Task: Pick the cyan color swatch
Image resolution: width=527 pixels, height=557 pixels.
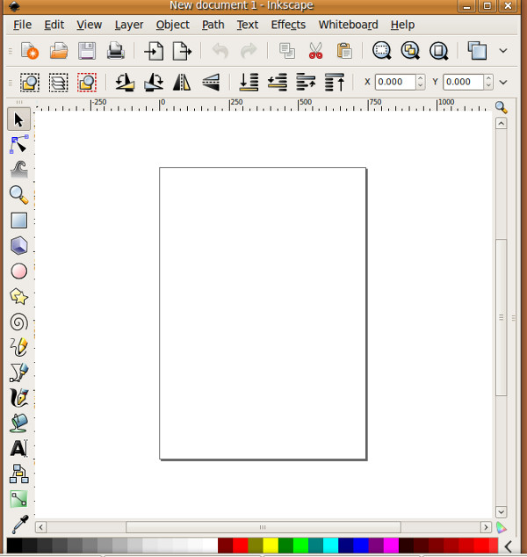Action: (330, 546)
